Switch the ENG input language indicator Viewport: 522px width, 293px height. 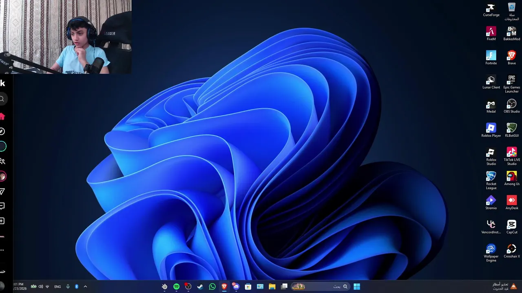58,286
